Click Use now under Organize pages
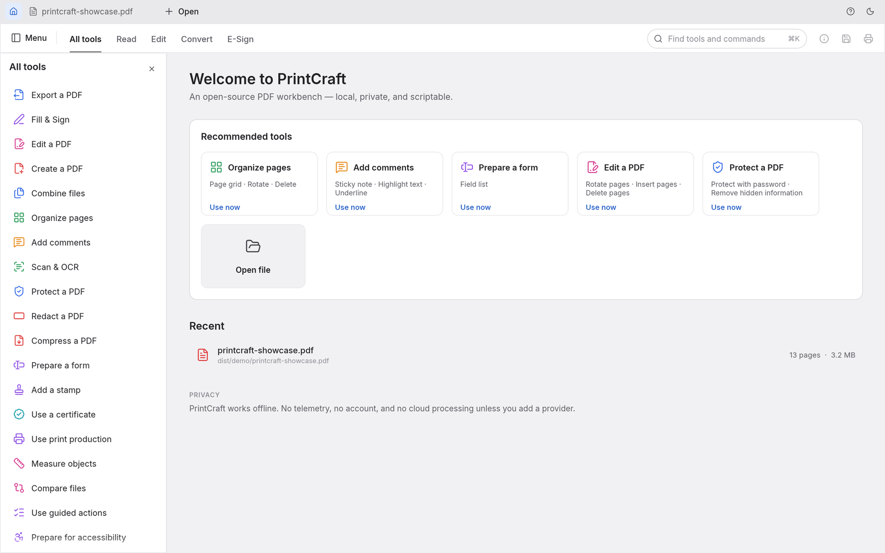Viewport: 885px width, 553px height. tap(225, 207)
